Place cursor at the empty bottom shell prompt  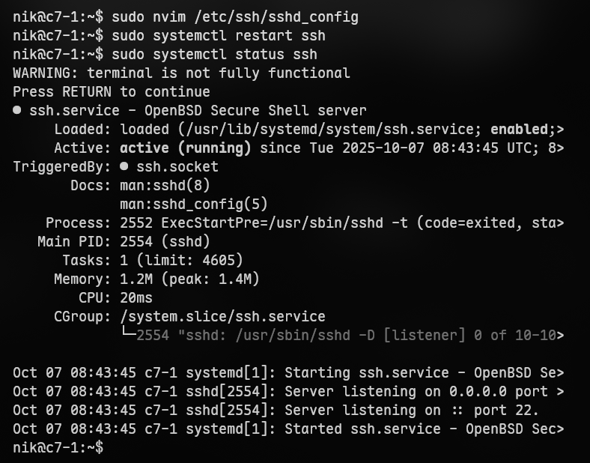tap(111, 447)
